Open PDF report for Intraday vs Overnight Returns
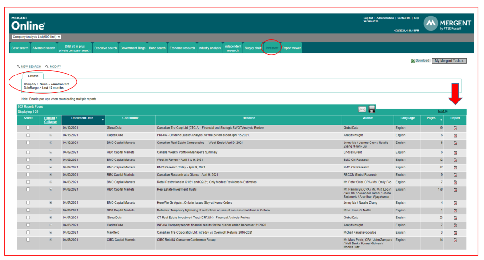This screenshot has height=260, width=484. click(x=455, y=233)
